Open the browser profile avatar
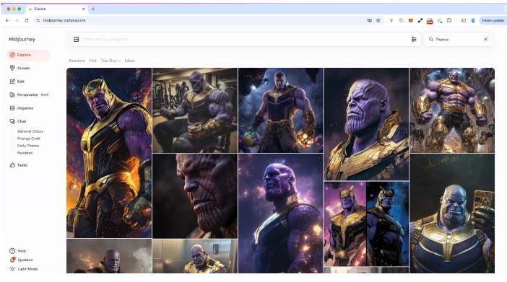 [473, 20]
